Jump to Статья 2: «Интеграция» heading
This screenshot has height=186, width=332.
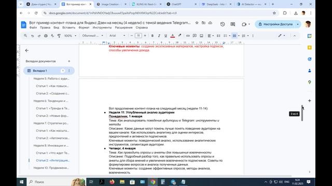coord(53,161)
